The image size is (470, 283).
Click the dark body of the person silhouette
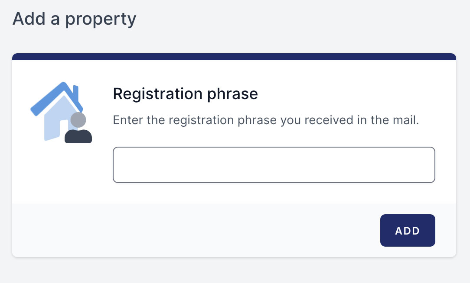point(78,136)
